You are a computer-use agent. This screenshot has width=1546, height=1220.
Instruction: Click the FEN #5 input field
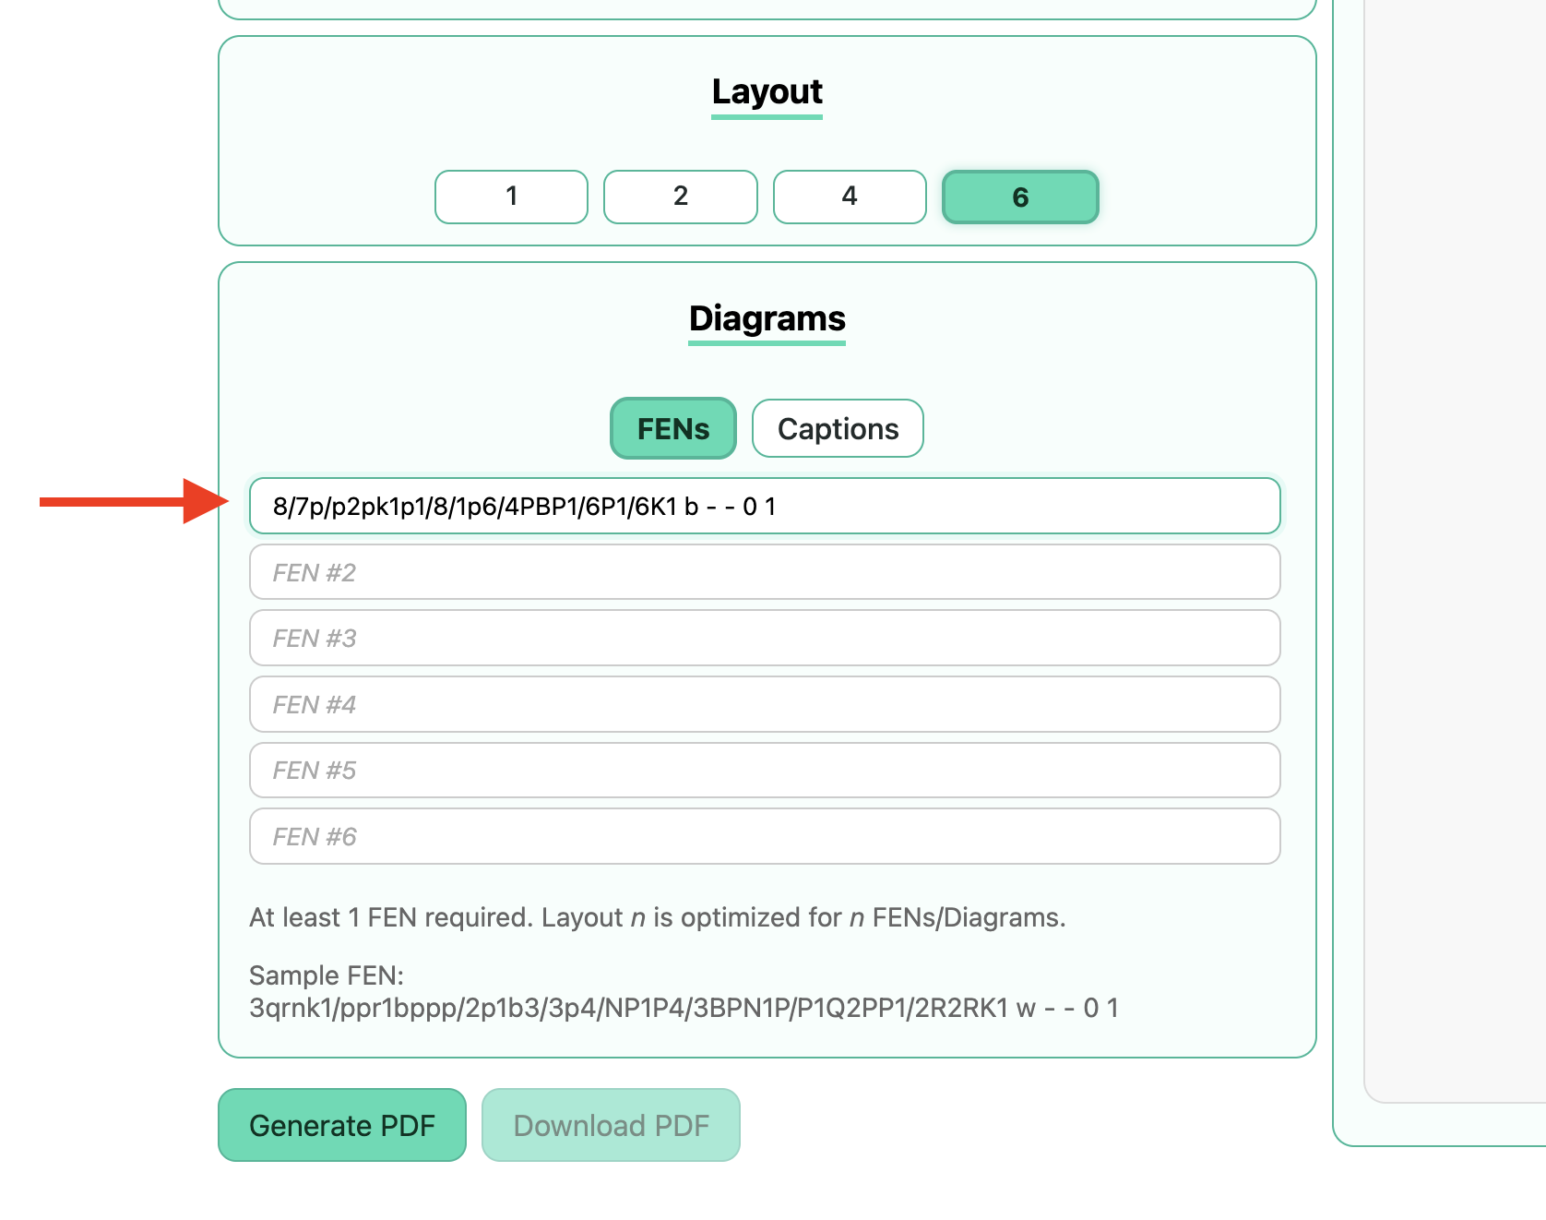pos(764,770)
